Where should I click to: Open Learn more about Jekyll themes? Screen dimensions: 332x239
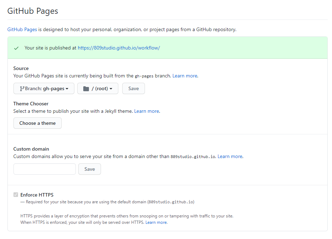[x=146, y=111]
